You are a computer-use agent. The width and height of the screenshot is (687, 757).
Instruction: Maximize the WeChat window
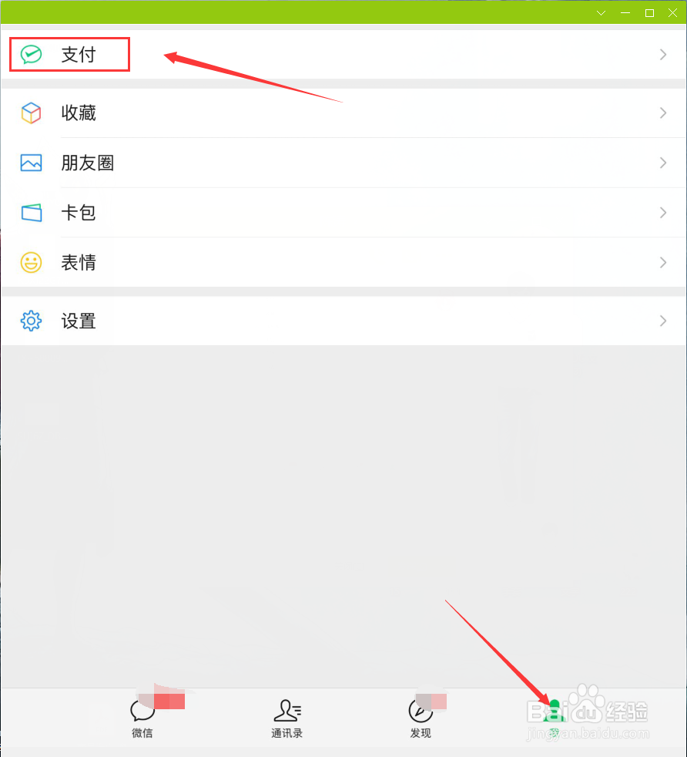click(649, 13)
